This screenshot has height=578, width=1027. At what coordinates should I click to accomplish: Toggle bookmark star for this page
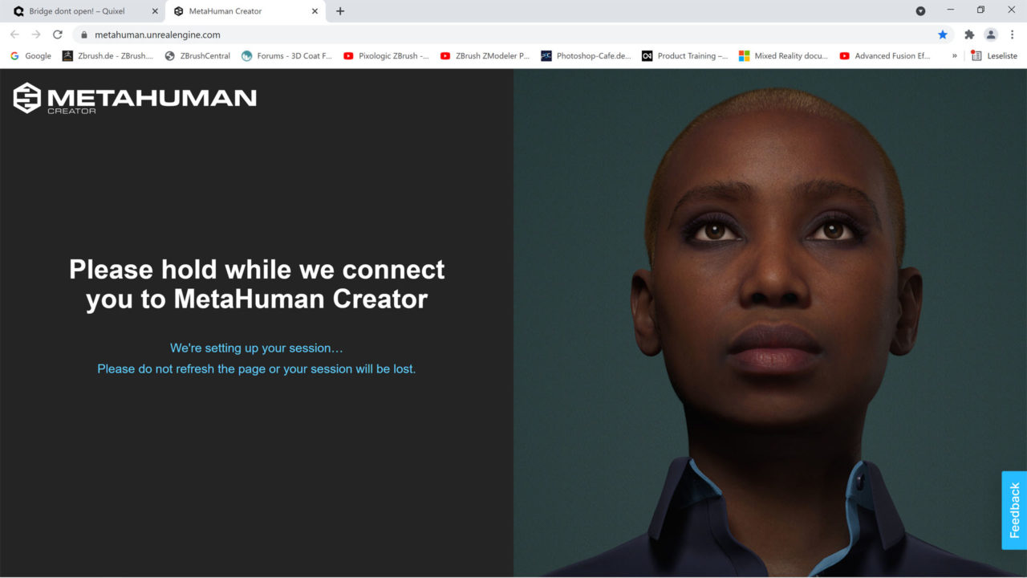(x=943, y=35)
